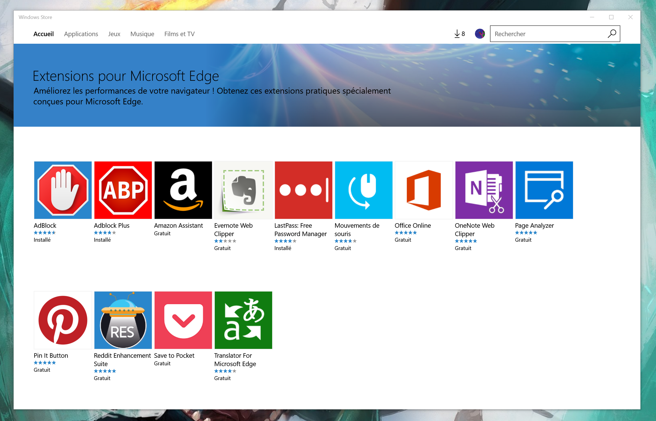Open the OneNote Web Clipper icon

[484, 190]
